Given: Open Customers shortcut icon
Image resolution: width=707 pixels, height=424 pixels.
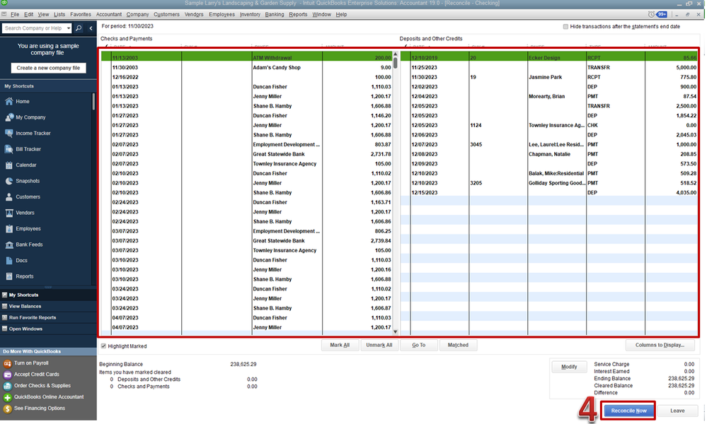Looking at the screenshot, I should [9, 196].
